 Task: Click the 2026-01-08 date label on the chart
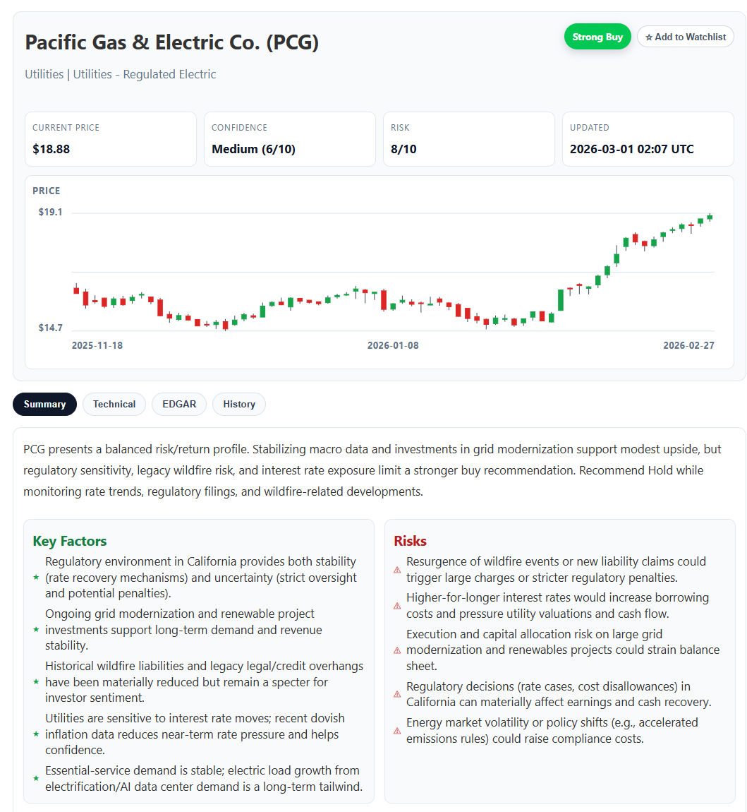[393, 345]
